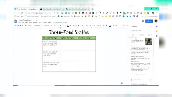
Task: Switch to the Images tab in Explore
Action: coord(141,35)
